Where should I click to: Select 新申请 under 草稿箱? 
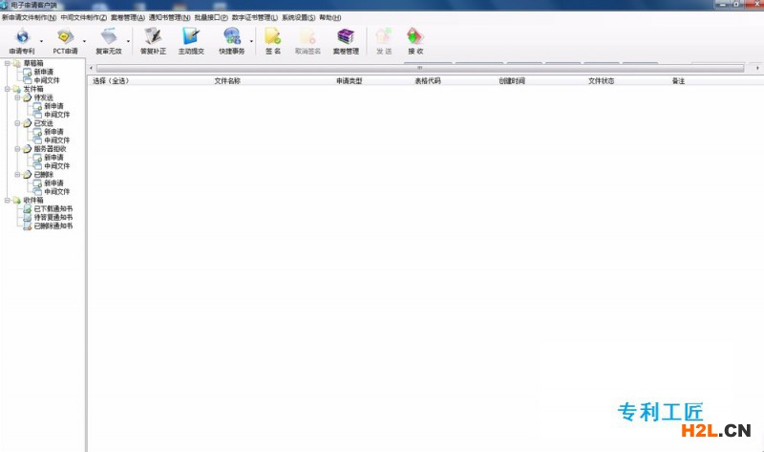click(44, 72)
